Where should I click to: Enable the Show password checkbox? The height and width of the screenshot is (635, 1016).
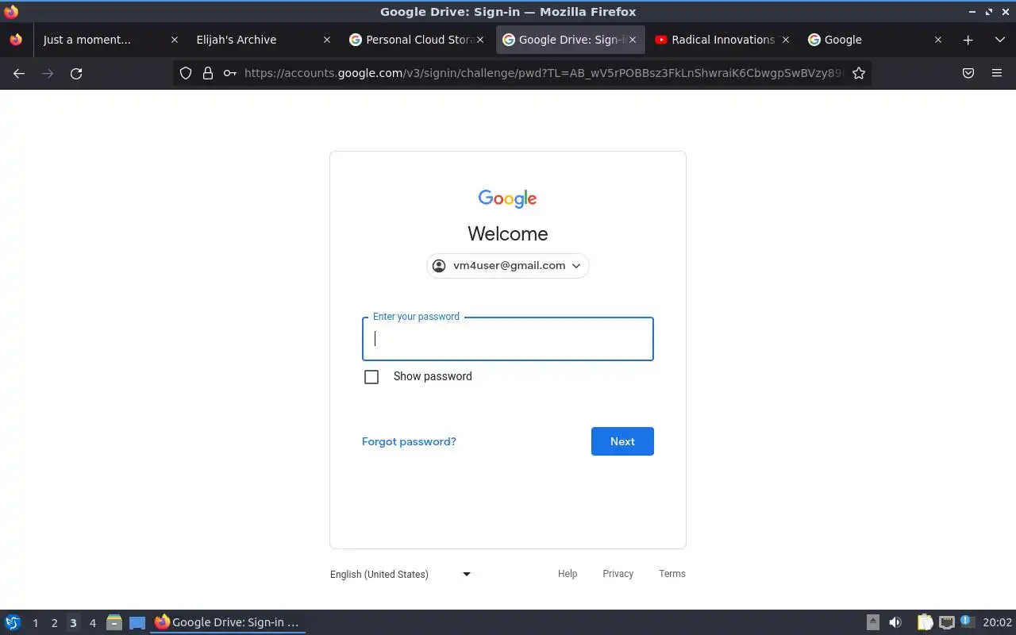point(371,377)
